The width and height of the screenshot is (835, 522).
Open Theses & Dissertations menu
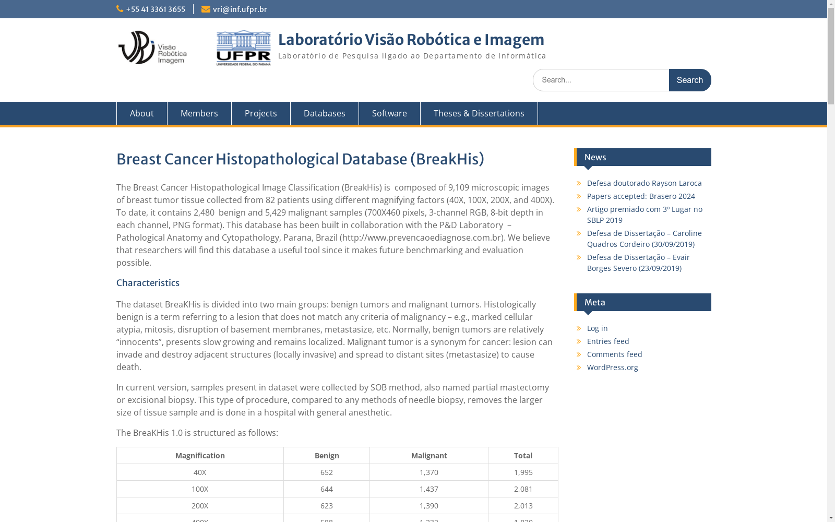click(x=479, y=113)
